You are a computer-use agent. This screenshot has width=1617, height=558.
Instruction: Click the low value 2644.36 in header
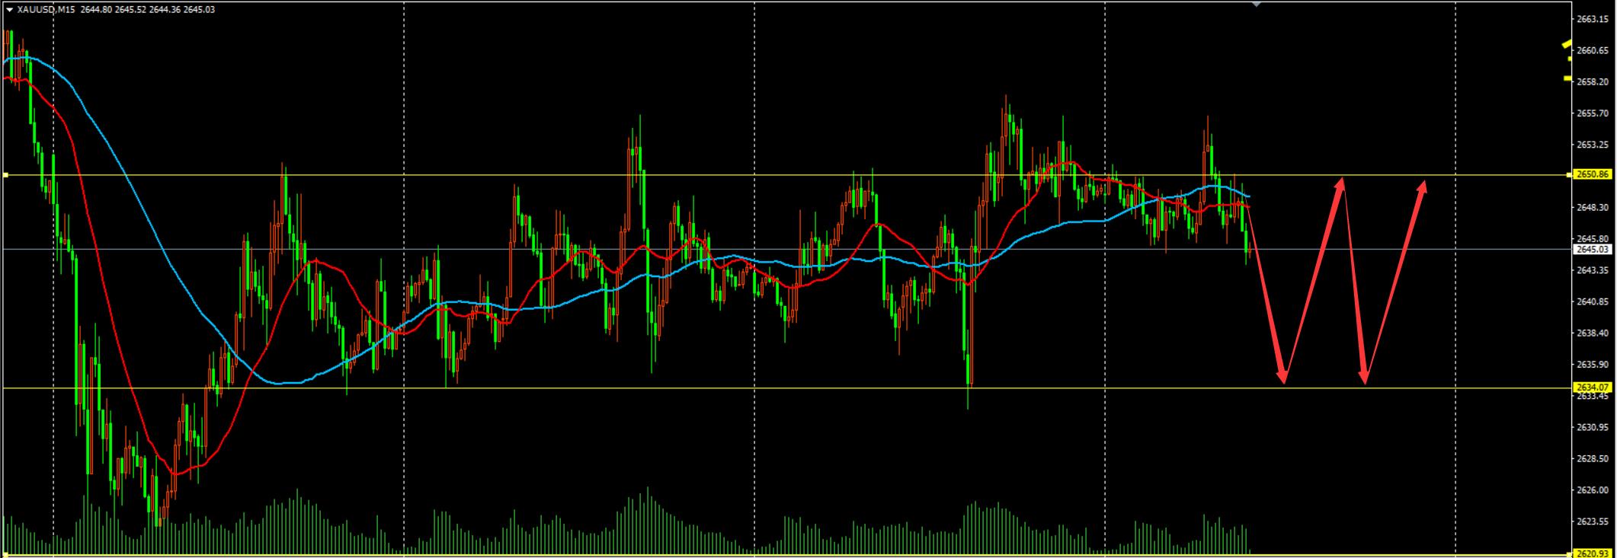[165, 10]
